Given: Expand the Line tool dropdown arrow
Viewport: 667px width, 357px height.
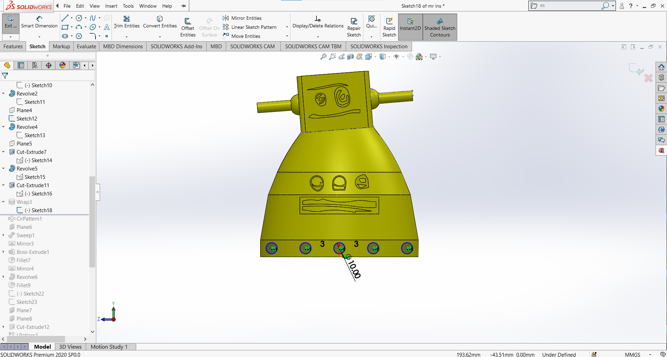Looking at the screenshot, I should 72,18.
